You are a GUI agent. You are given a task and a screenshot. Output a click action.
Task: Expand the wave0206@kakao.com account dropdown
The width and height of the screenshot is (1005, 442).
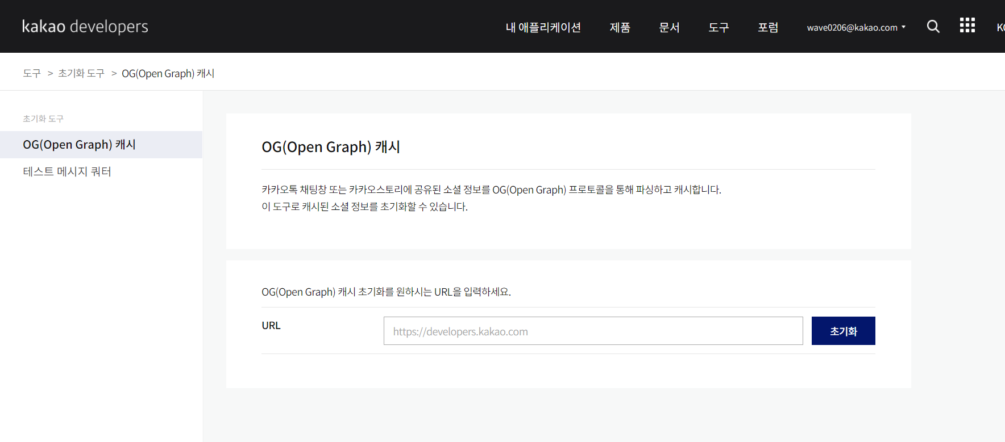point(856,27)
